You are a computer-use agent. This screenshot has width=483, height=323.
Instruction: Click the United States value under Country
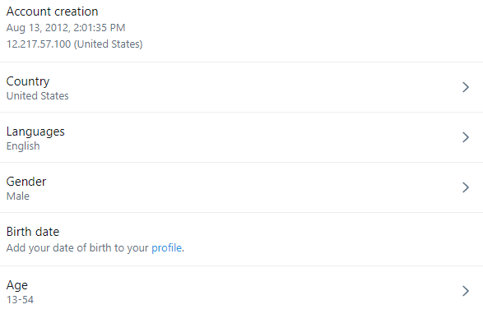coord(38,96)
